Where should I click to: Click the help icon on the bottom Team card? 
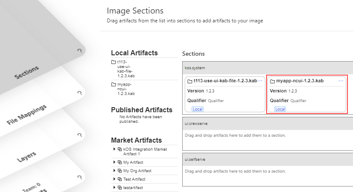coord(80,177)
